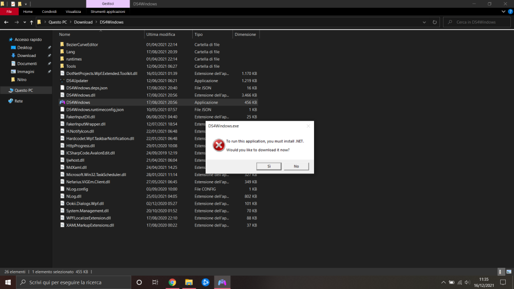
Task: Click the taskbar search field
Action: pyautogui.click(x=74, y=282)
